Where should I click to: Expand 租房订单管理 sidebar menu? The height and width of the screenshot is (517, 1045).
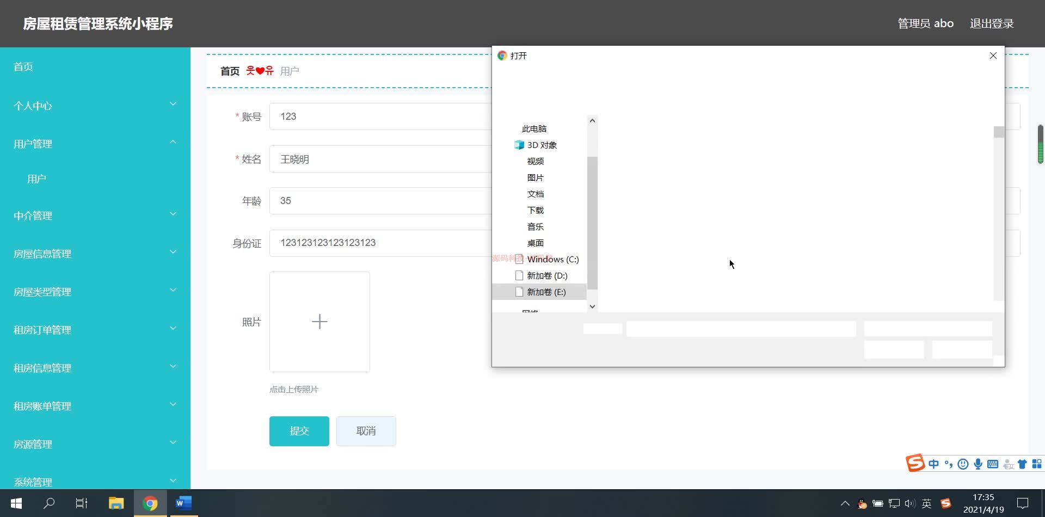coord(95,329)
